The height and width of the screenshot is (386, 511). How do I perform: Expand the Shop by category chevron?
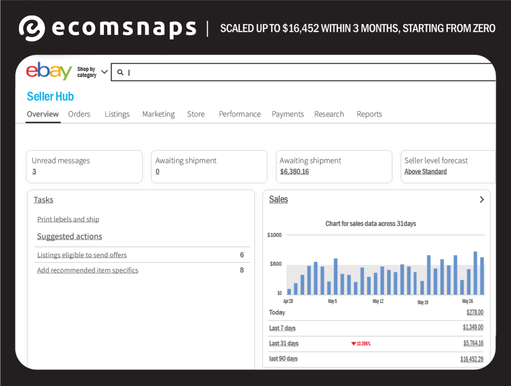[x=104, y=72]
